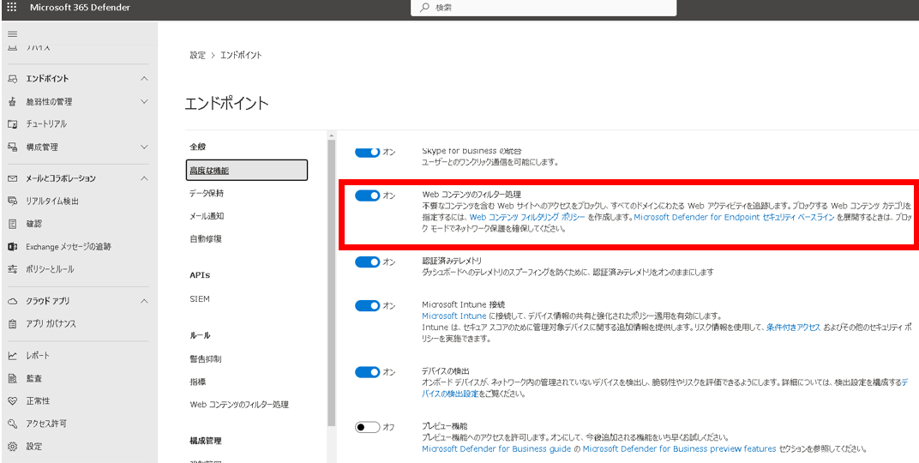Open リアルタイム検出 in the sidebar
Screen dimensions: 919x463
point(52,201)
